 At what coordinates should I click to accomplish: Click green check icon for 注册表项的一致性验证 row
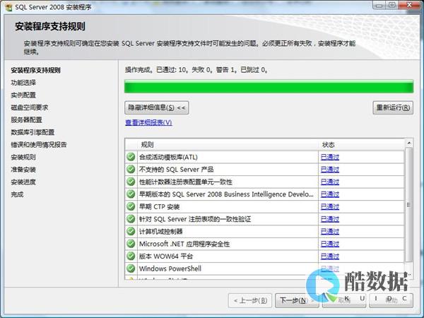tap(131, 219)
